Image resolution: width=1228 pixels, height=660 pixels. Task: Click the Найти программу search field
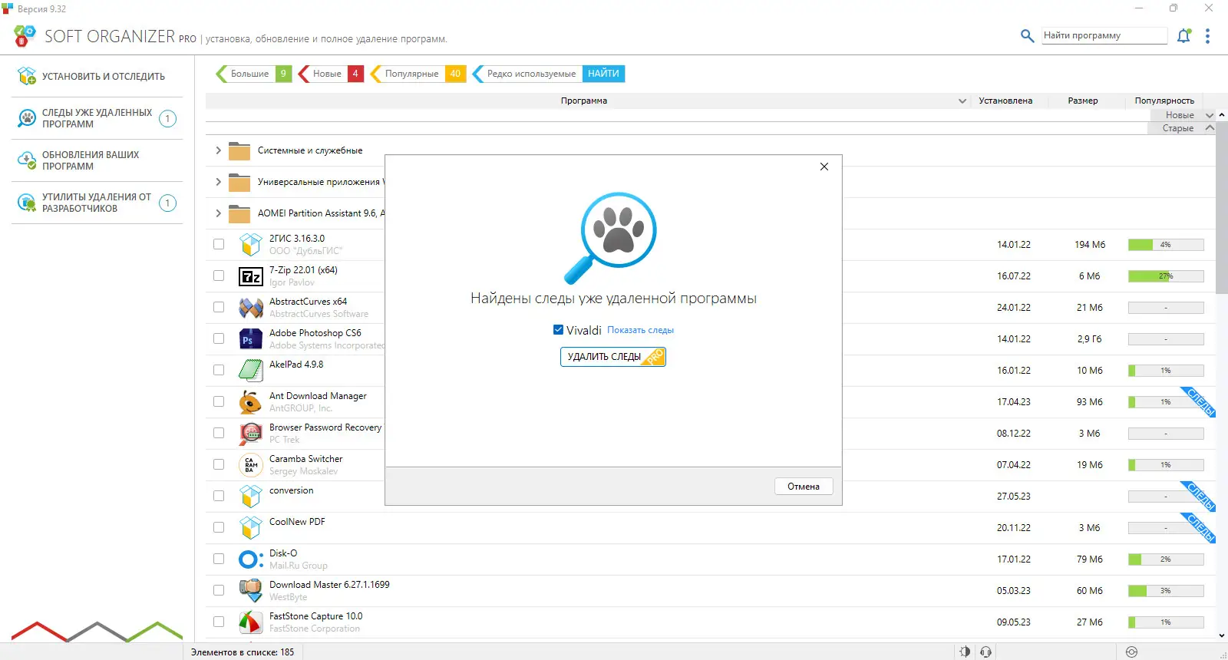click(1104, 35)
